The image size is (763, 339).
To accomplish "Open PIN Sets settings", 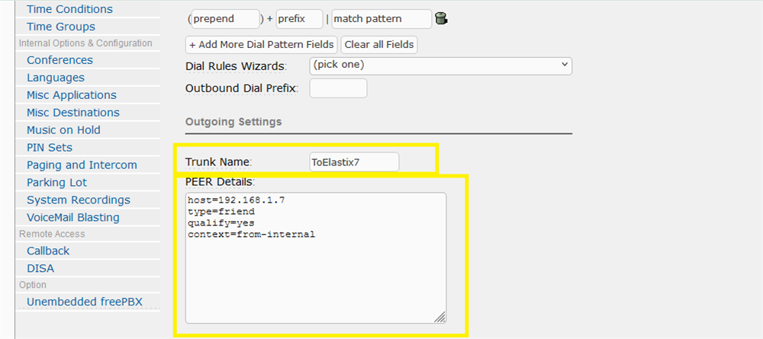I will (x=50, y=148).
